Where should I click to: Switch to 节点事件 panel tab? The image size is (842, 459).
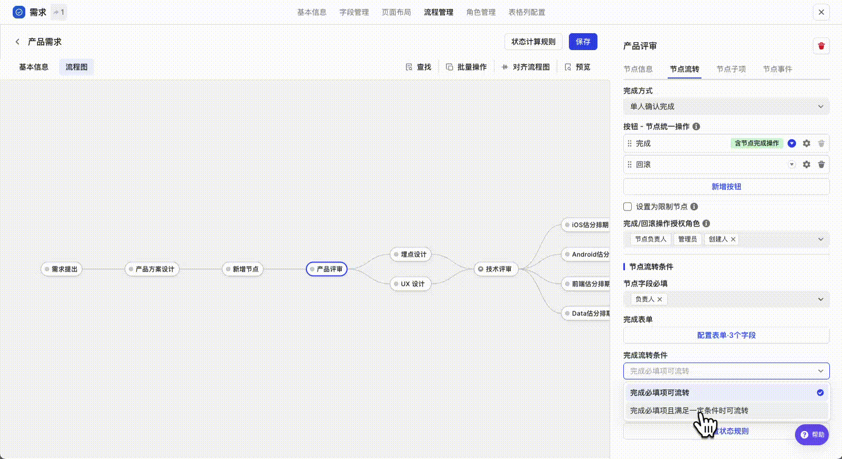coord(778,69)
